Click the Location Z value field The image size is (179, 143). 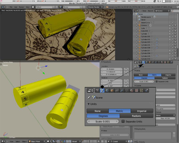[112, 74]
